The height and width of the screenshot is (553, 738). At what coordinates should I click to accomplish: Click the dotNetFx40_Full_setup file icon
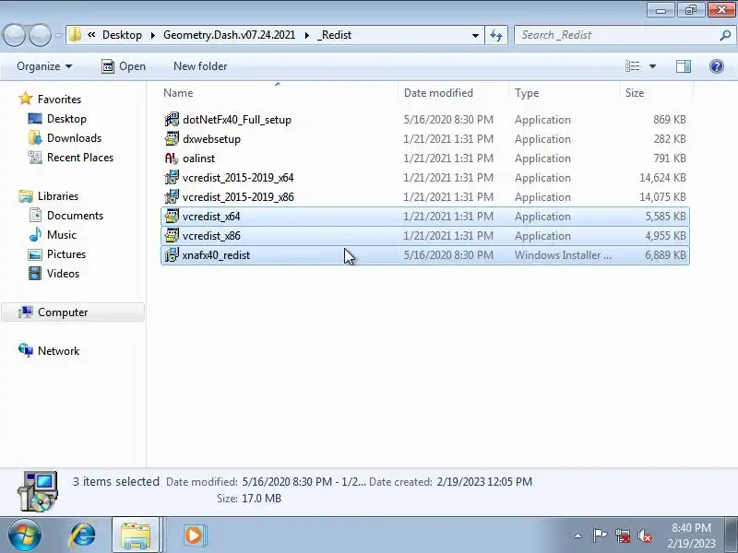(172, 120)
